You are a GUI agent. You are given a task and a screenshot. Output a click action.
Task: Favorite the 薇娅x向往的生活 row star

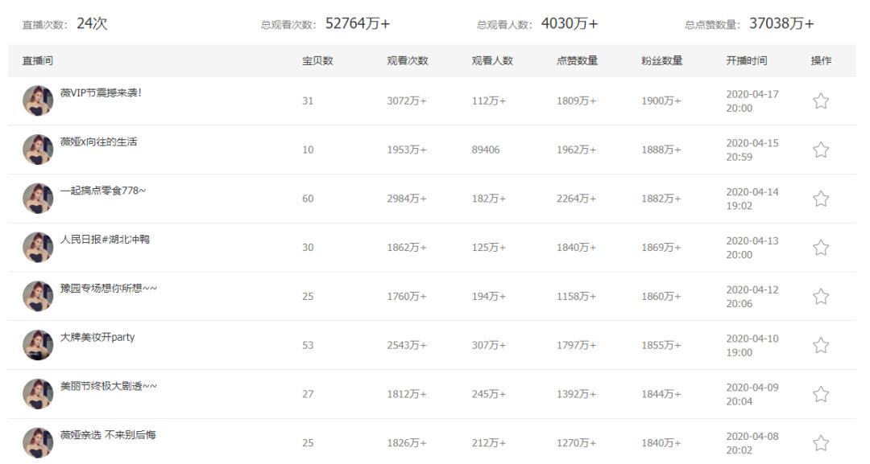pyautogui.click(x=821, y=150)
